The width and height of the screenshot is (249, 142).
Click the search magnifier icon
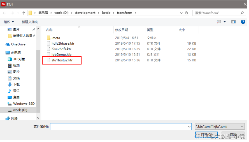click(x=242, y=13)
